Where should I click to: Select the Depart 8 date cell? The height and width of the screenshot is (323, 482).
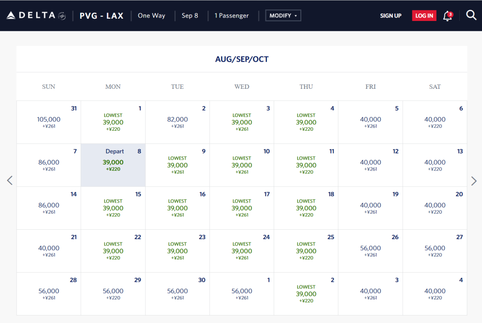113,165
